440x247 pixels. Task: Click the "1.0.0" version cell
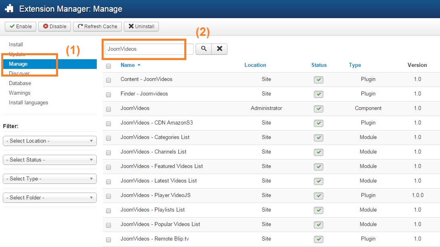(417, 195)
